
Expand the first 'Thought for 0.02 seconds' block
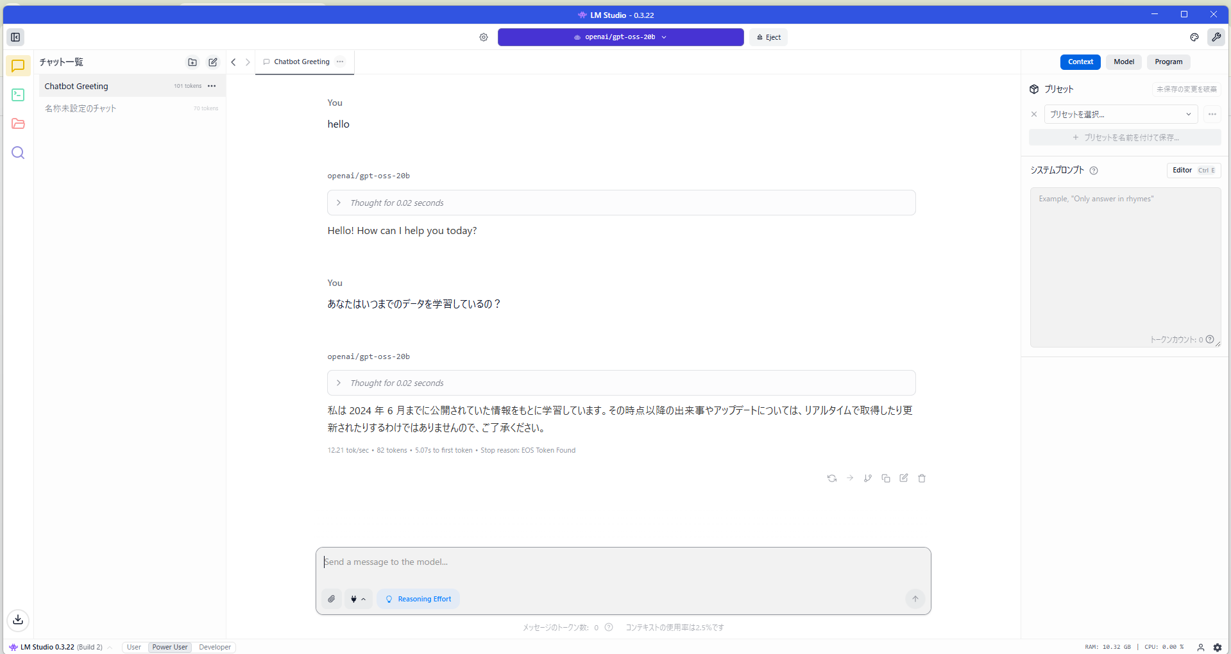pyautogui.click(x=339, y=203)
